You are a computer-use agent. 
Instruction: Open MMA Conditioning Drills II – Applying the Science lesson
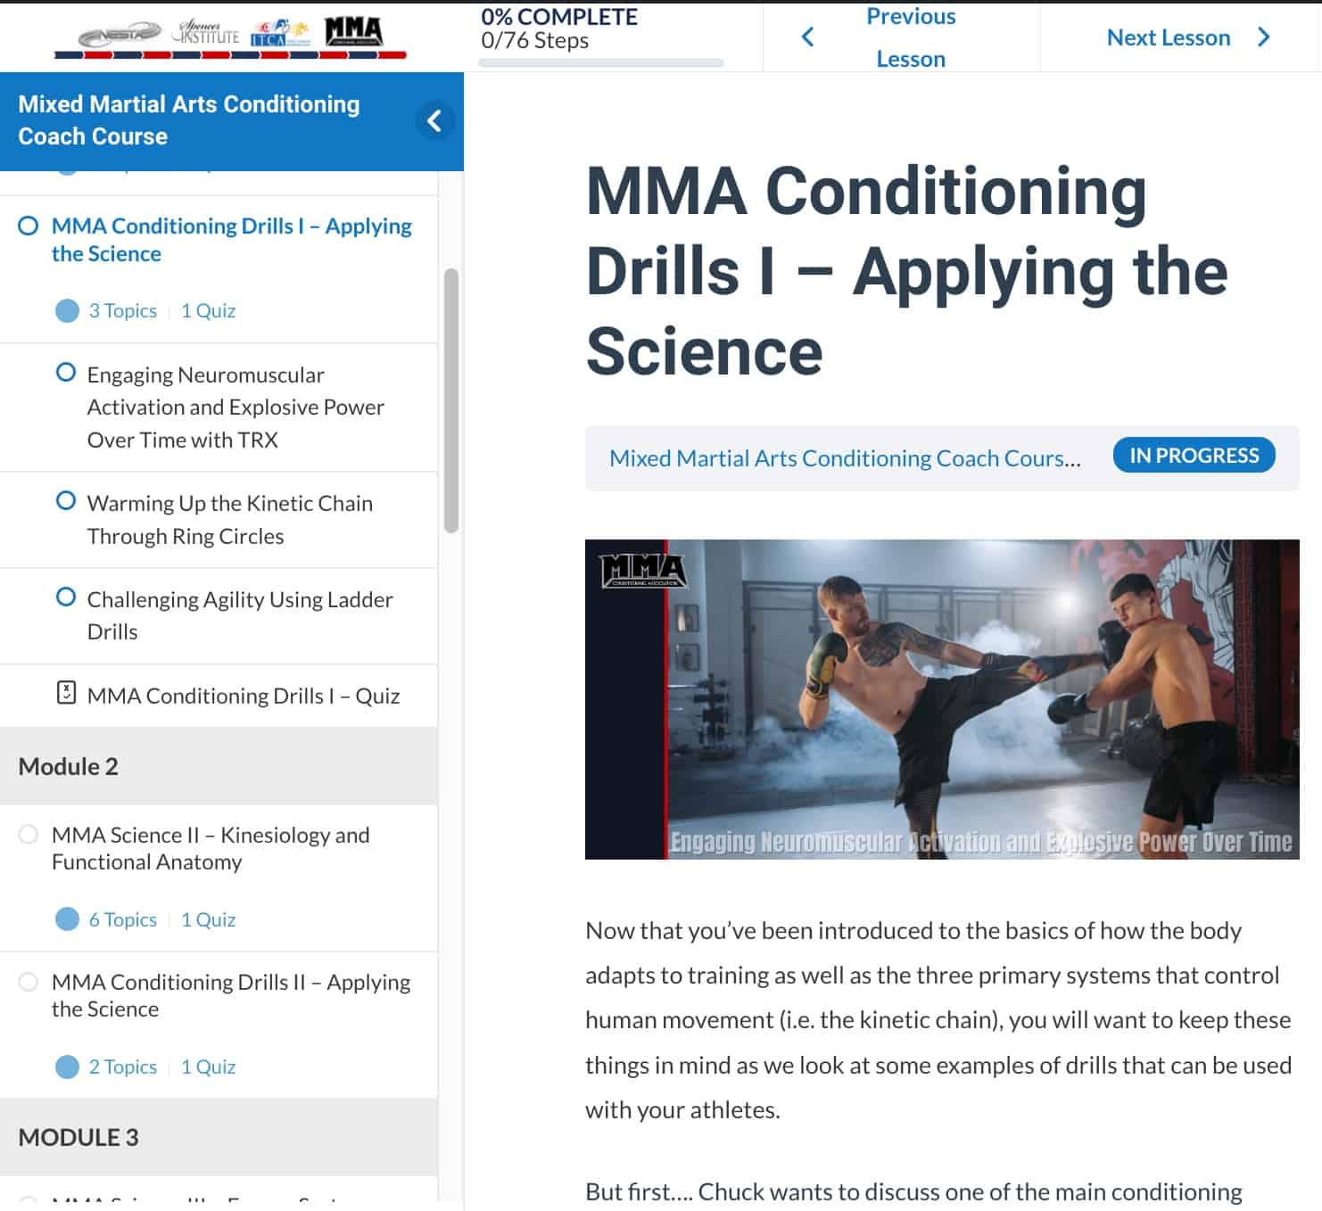tap(231, 995)
